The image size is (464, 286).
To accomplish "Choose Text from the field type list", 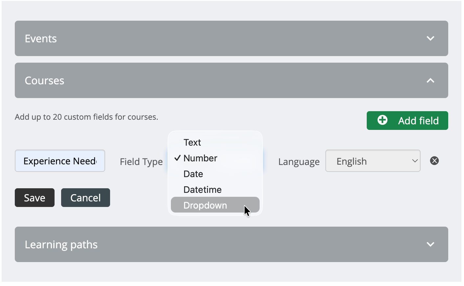I will pyautogui.click(x=192, y=143).
